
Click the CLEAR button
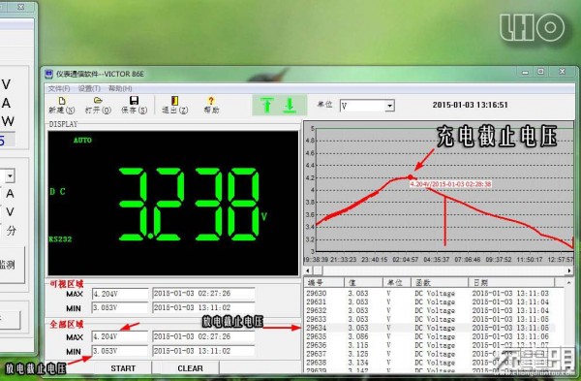coord(190,368)
